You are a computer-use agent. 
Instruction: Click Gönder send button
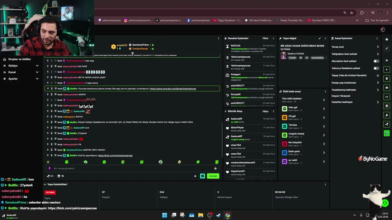point(213,176)
